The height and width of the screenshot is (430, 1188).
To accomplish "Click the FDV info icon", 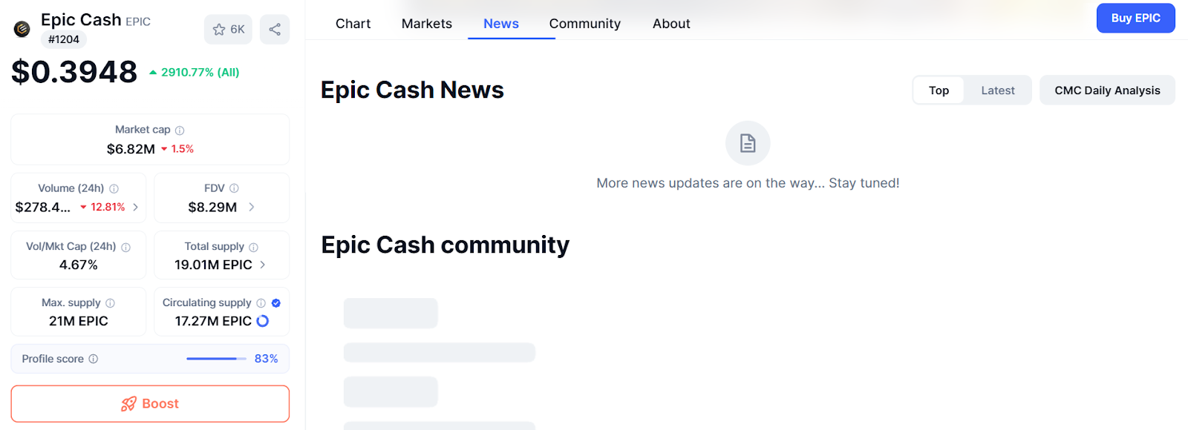I will (234, 188).
